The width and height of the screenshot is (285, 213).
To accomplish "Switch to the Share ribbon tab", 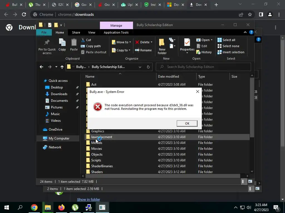I will click(x=76, y=32).
